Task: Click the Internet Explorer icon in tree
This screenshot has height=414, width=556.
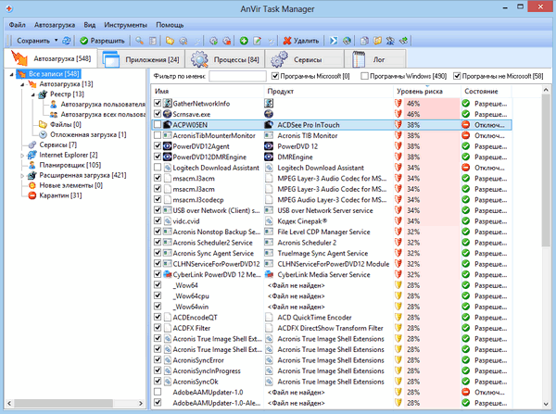Action: tap(32, 155)
